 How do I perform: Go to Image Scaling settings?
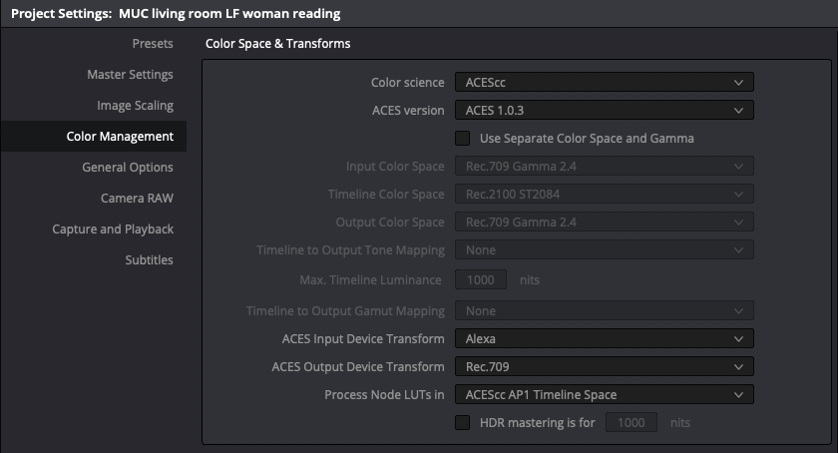pyautogui.click(x=135, y=106)
